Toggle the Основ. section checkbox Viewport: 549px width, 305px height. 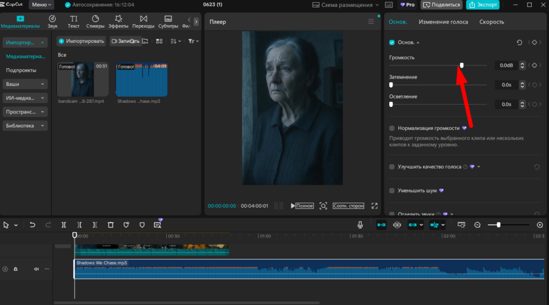[392, 42]
